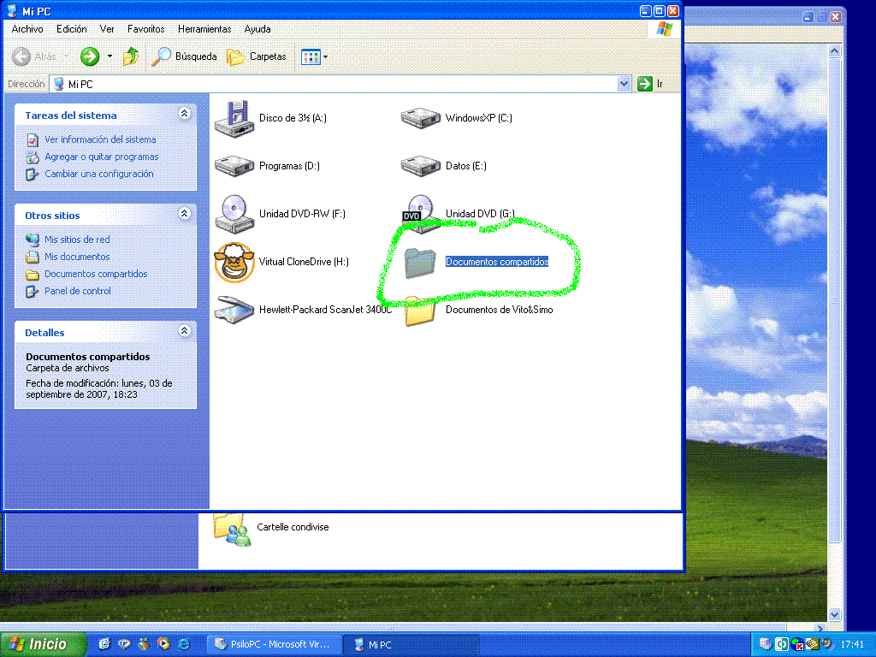Select the Virtual CloneDrive (H:) icon

tap(234, 262)
